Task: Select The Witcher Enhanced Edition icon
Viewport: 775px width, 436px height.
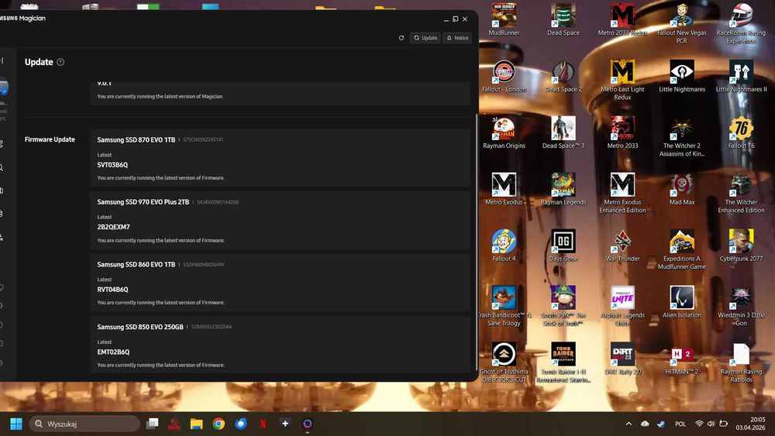Action: coord(741,193)
